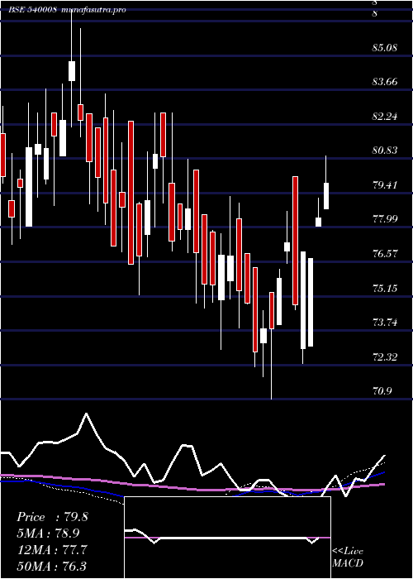Click the 70.9 price axis label

[x=382, y=391]
